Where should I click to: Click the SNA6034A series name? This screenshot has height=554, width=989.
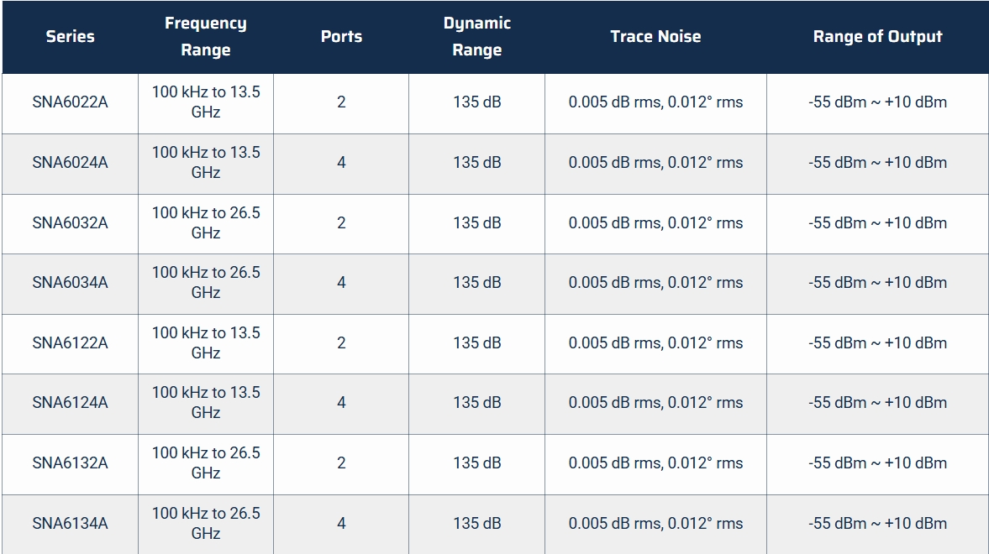[70, 282]
